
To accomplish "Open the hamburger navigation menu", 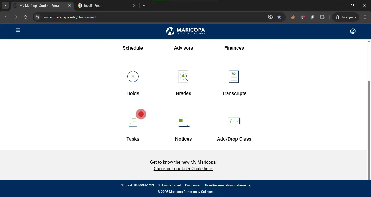I will pos(18,30).
